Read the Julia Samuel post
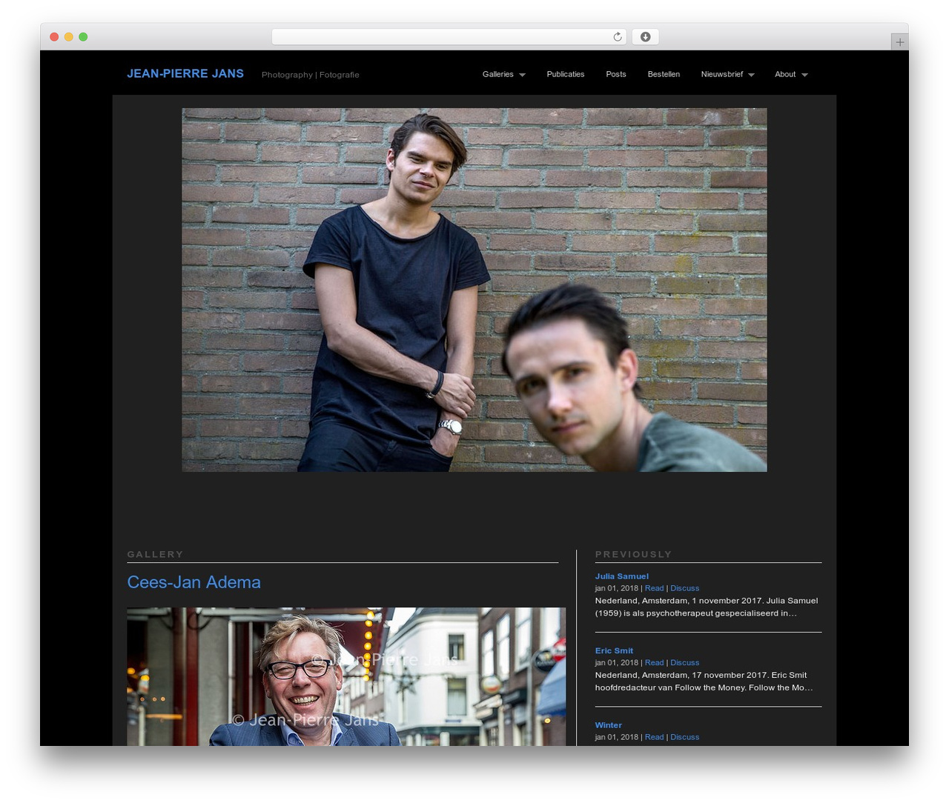Viewport: 949px width, 803px height. tap(655, 588)
